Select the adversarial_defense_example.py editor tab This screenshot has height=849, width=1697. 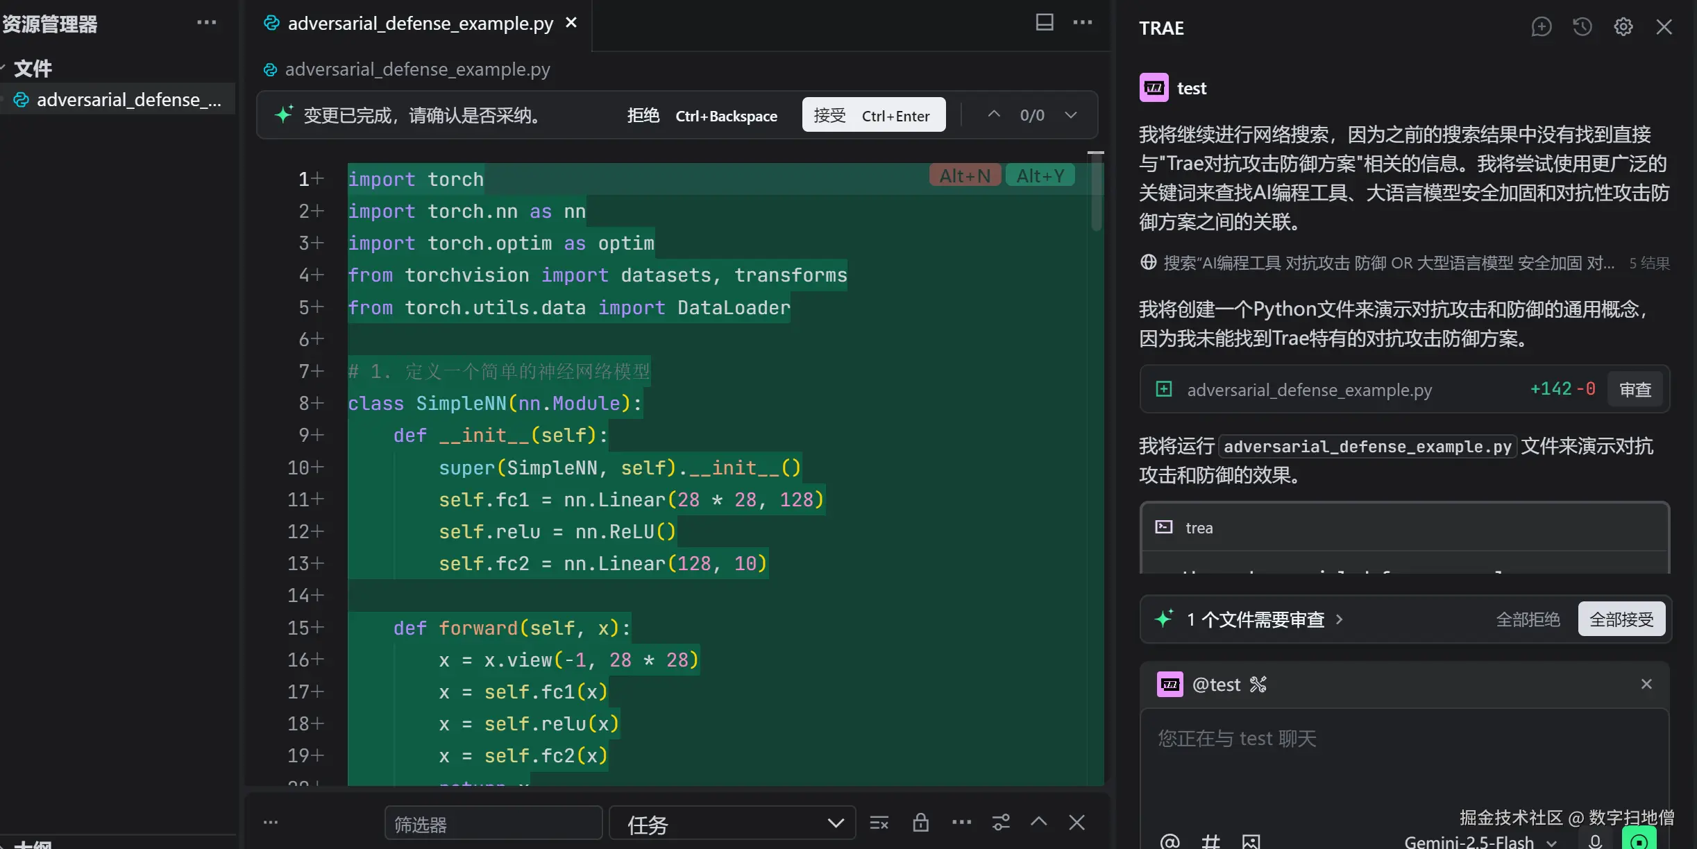(420, 24)
